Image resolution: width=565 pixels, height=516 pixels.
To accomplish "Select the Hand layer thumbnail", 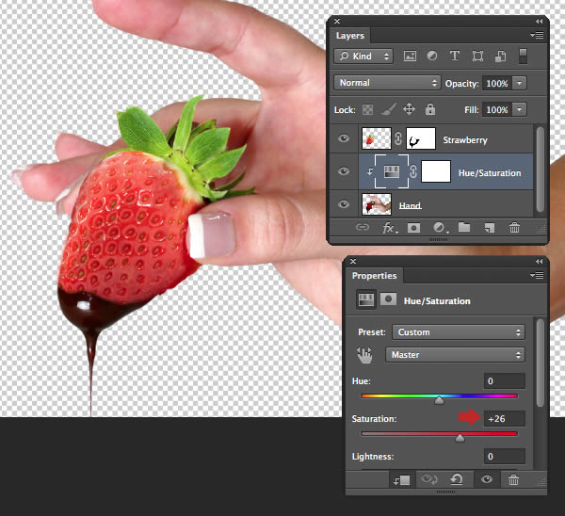I will pos(376,204).
